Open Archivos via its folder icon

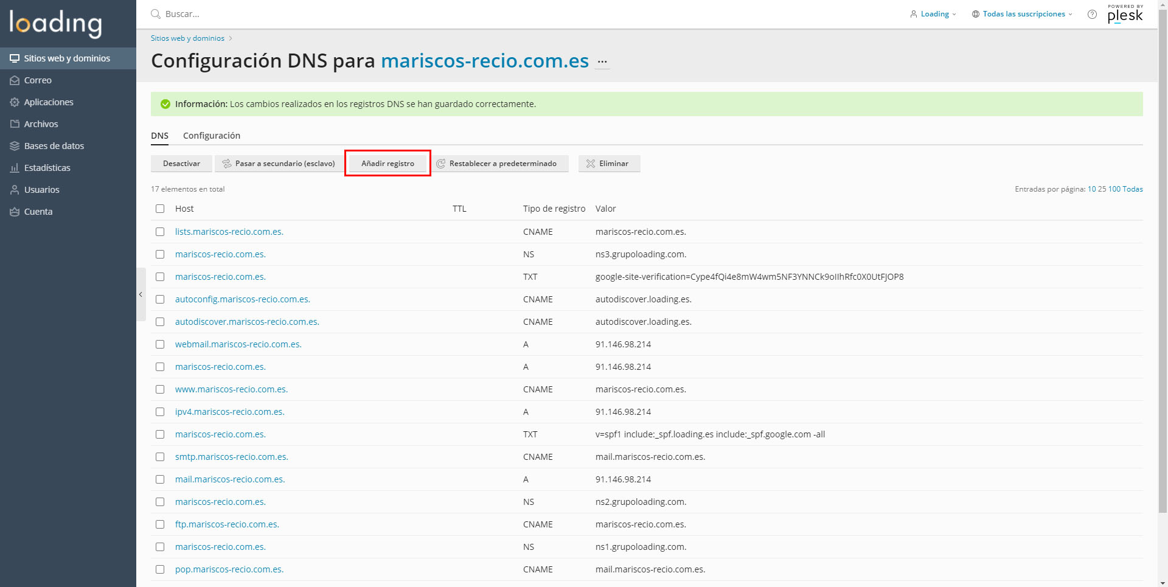click(15, 124)
